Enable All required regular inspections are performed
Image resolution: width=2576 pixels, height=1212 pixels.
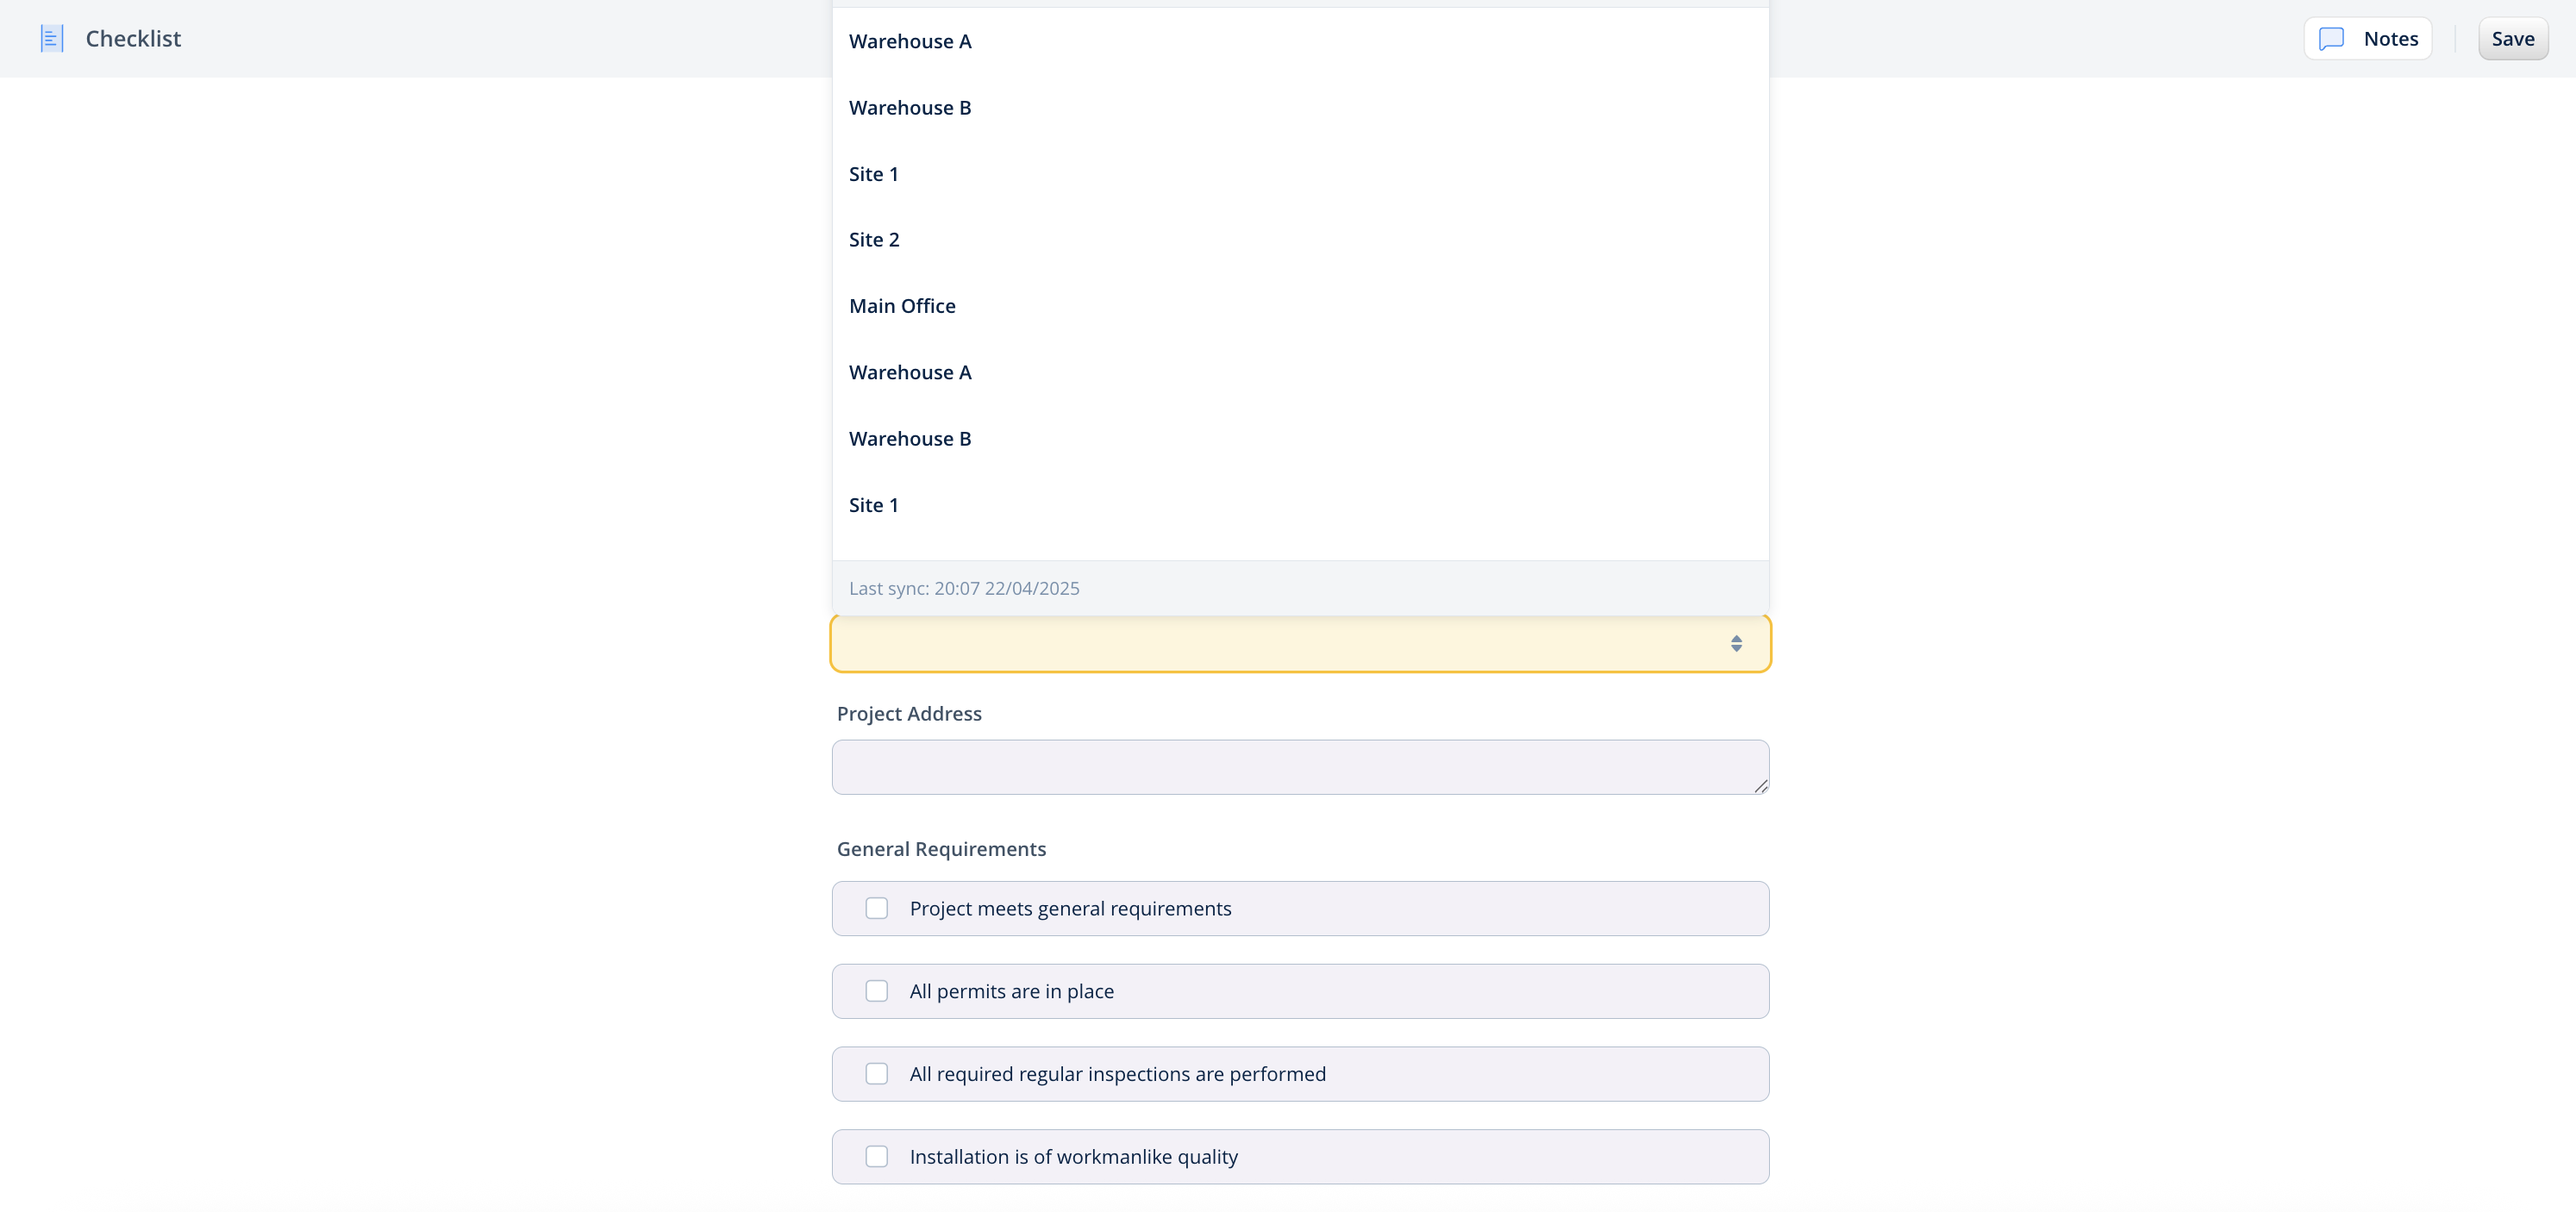[x=876, y=1074]
